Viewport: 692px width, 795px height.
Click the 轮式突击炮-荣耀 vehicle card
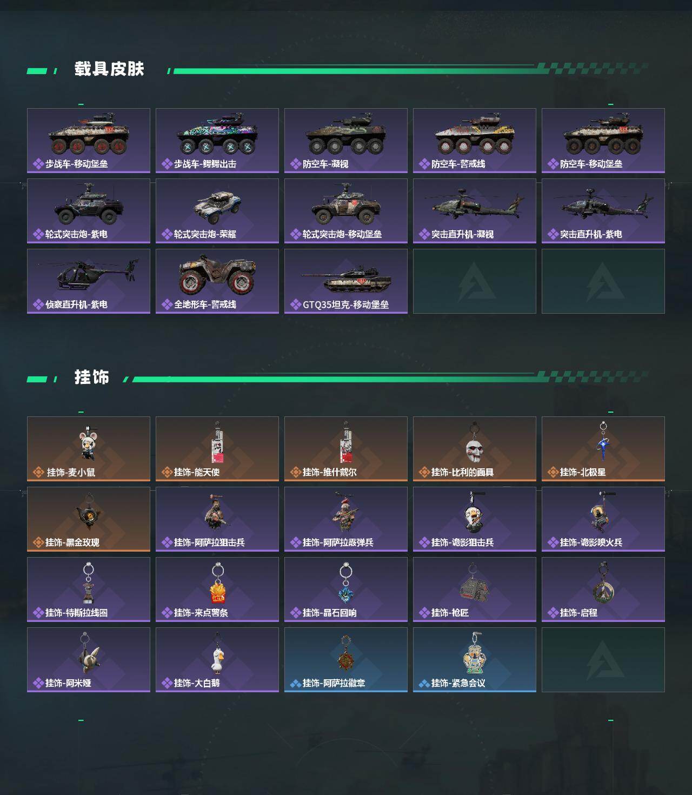tap(217, 211)
